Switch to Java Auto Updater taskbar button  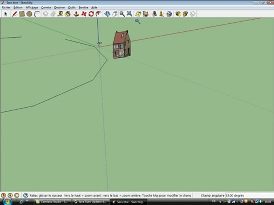point(90,202)
